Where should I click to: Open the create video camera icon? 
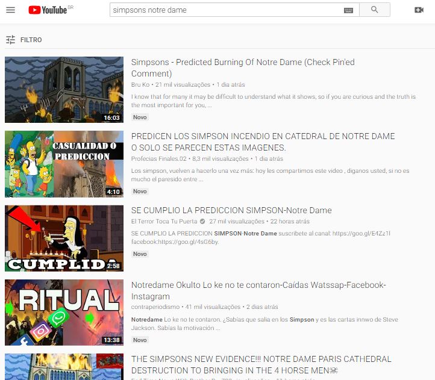click(x=419, y=10)
